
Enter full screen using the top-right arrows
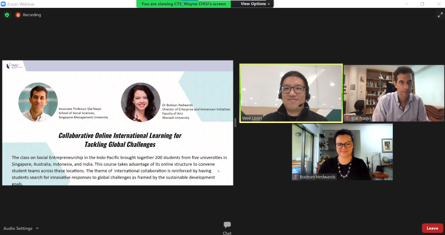click(x=439, y=15)
